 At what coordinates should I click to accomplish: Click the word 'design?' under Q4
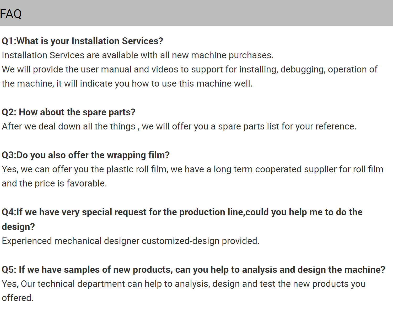tap(18, 227)
